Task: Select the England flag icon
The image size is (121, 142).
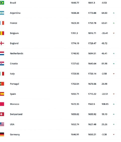Action: coord(2,43)
